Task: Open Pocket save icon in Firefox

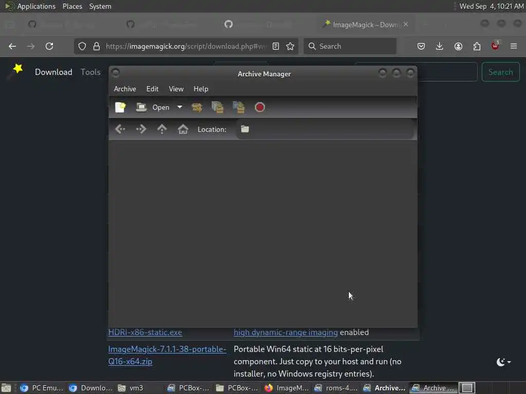Action: pos(421,46)
